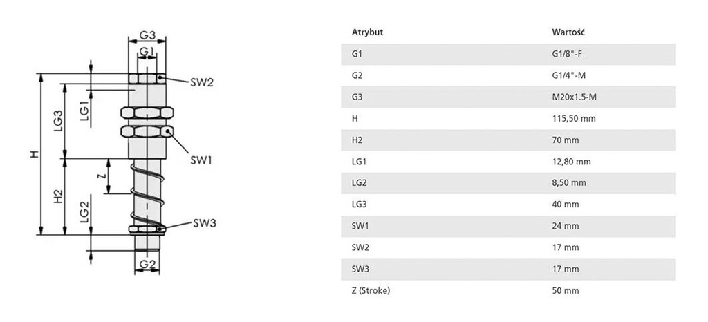Select the 12,80 mm value cell
The image size is (708, 322).
(571, 162)
